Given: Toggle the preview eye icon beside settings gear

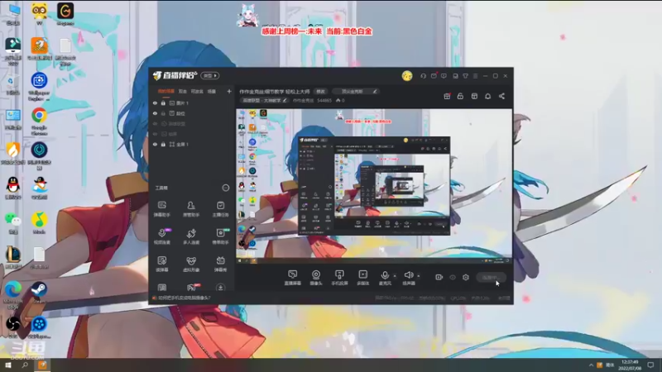Looking at the screenshot, I should click(x=452, y=277).
